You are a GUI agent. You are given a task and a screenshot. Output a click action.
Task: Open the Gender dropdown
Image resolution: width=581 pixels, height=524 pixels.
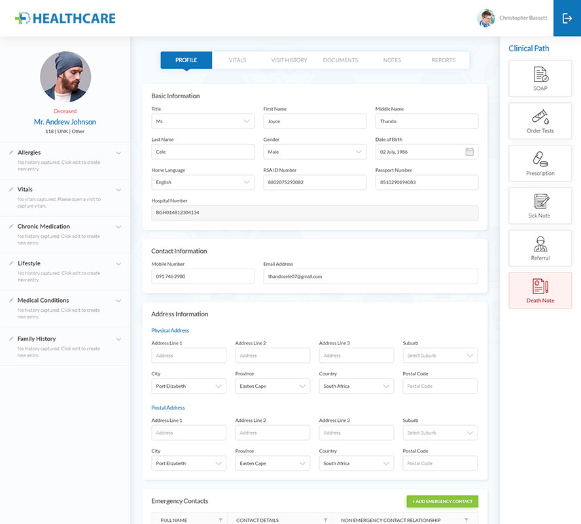(x=315, y=152)
